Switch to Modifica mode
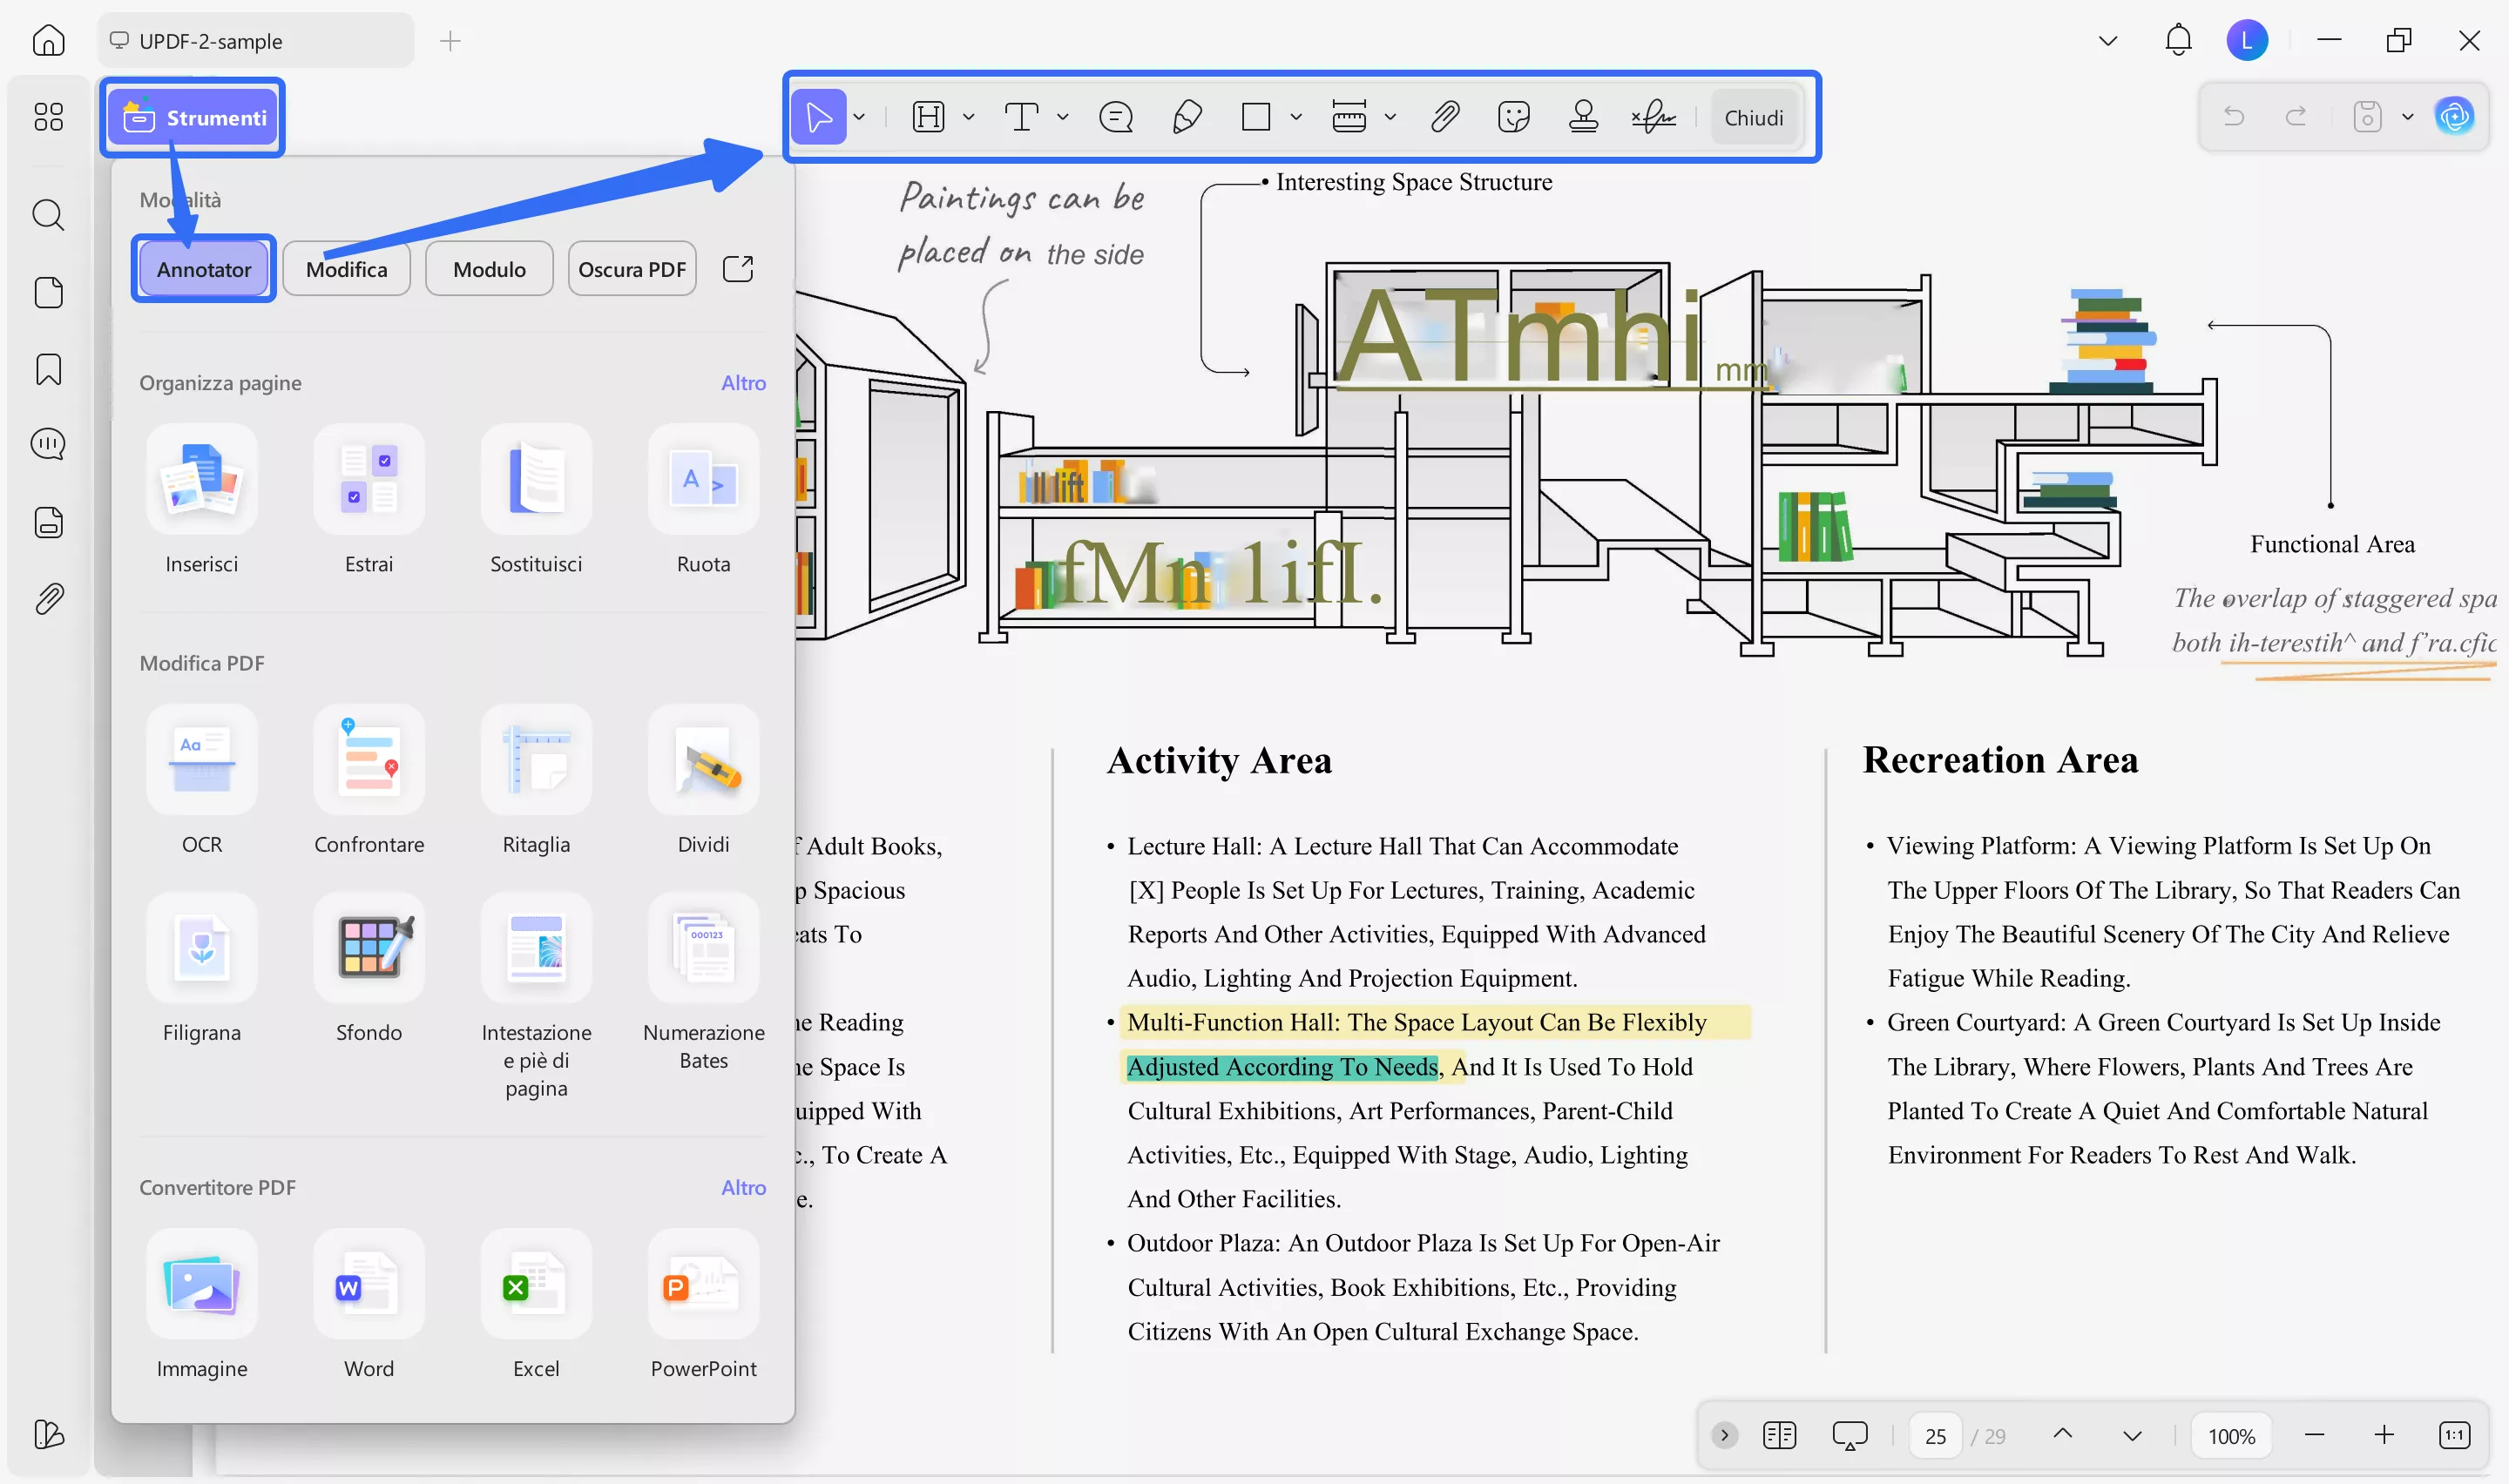 (346, 268)
